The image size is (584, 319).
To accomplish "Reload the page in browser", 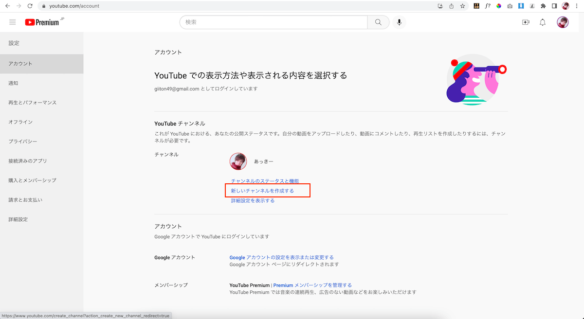I will tap(30, 6).
